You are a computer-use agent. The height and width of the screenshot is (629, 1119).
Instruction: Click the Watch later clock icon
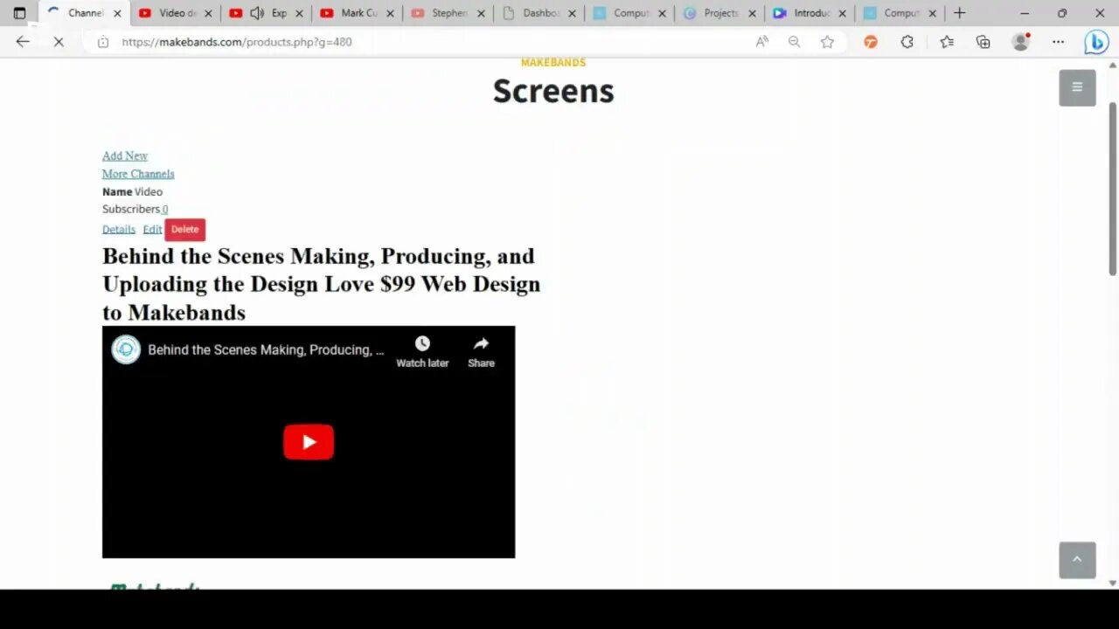(x=422, y=343)
